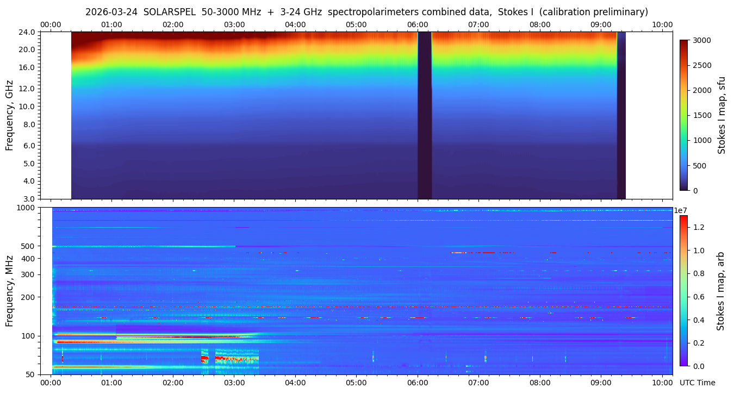Click the 01:00 tick label on top axis
This screenshot has height=394, width=734.
[111, 24]
